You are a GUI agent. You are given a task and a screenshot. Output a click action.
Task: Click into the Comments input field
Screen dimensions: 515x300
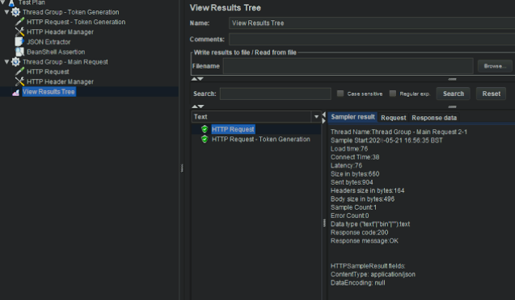(372, 39)
